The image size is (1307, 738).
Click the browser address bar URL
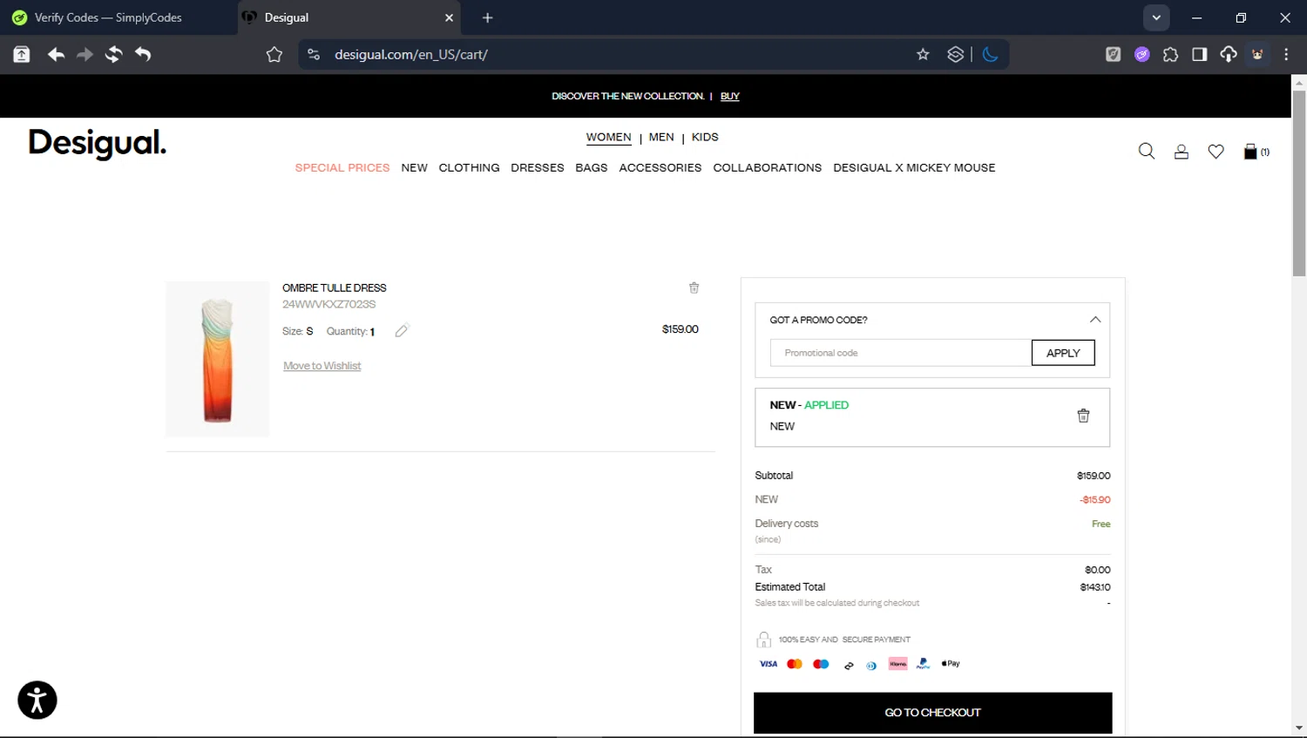point(411,54)
